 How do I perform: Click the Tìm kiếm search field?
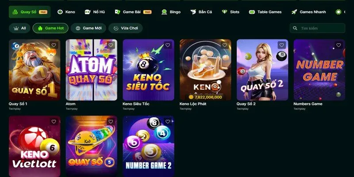(x=317, y=28)
